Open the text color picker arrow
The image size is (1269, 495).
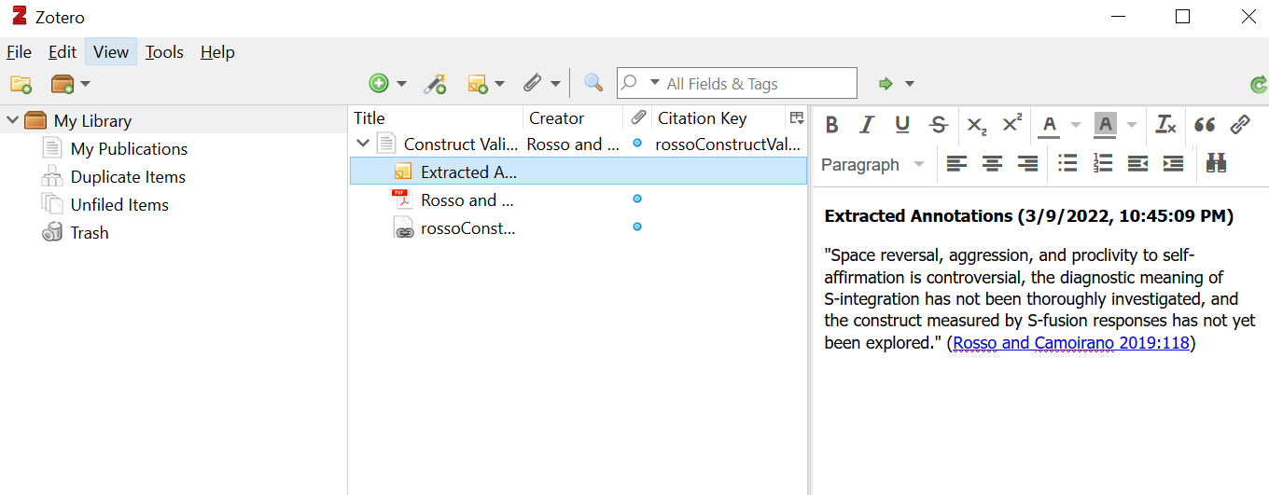pos(1076,124)
